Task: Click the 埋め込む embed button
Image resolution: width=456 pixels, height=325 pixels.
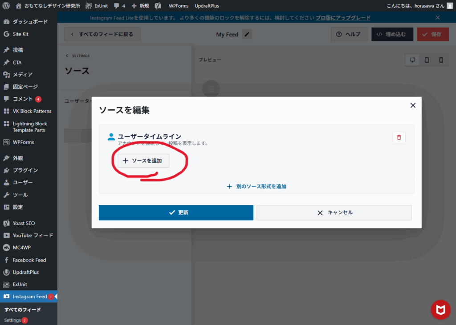Action: (x=392, y=34)
